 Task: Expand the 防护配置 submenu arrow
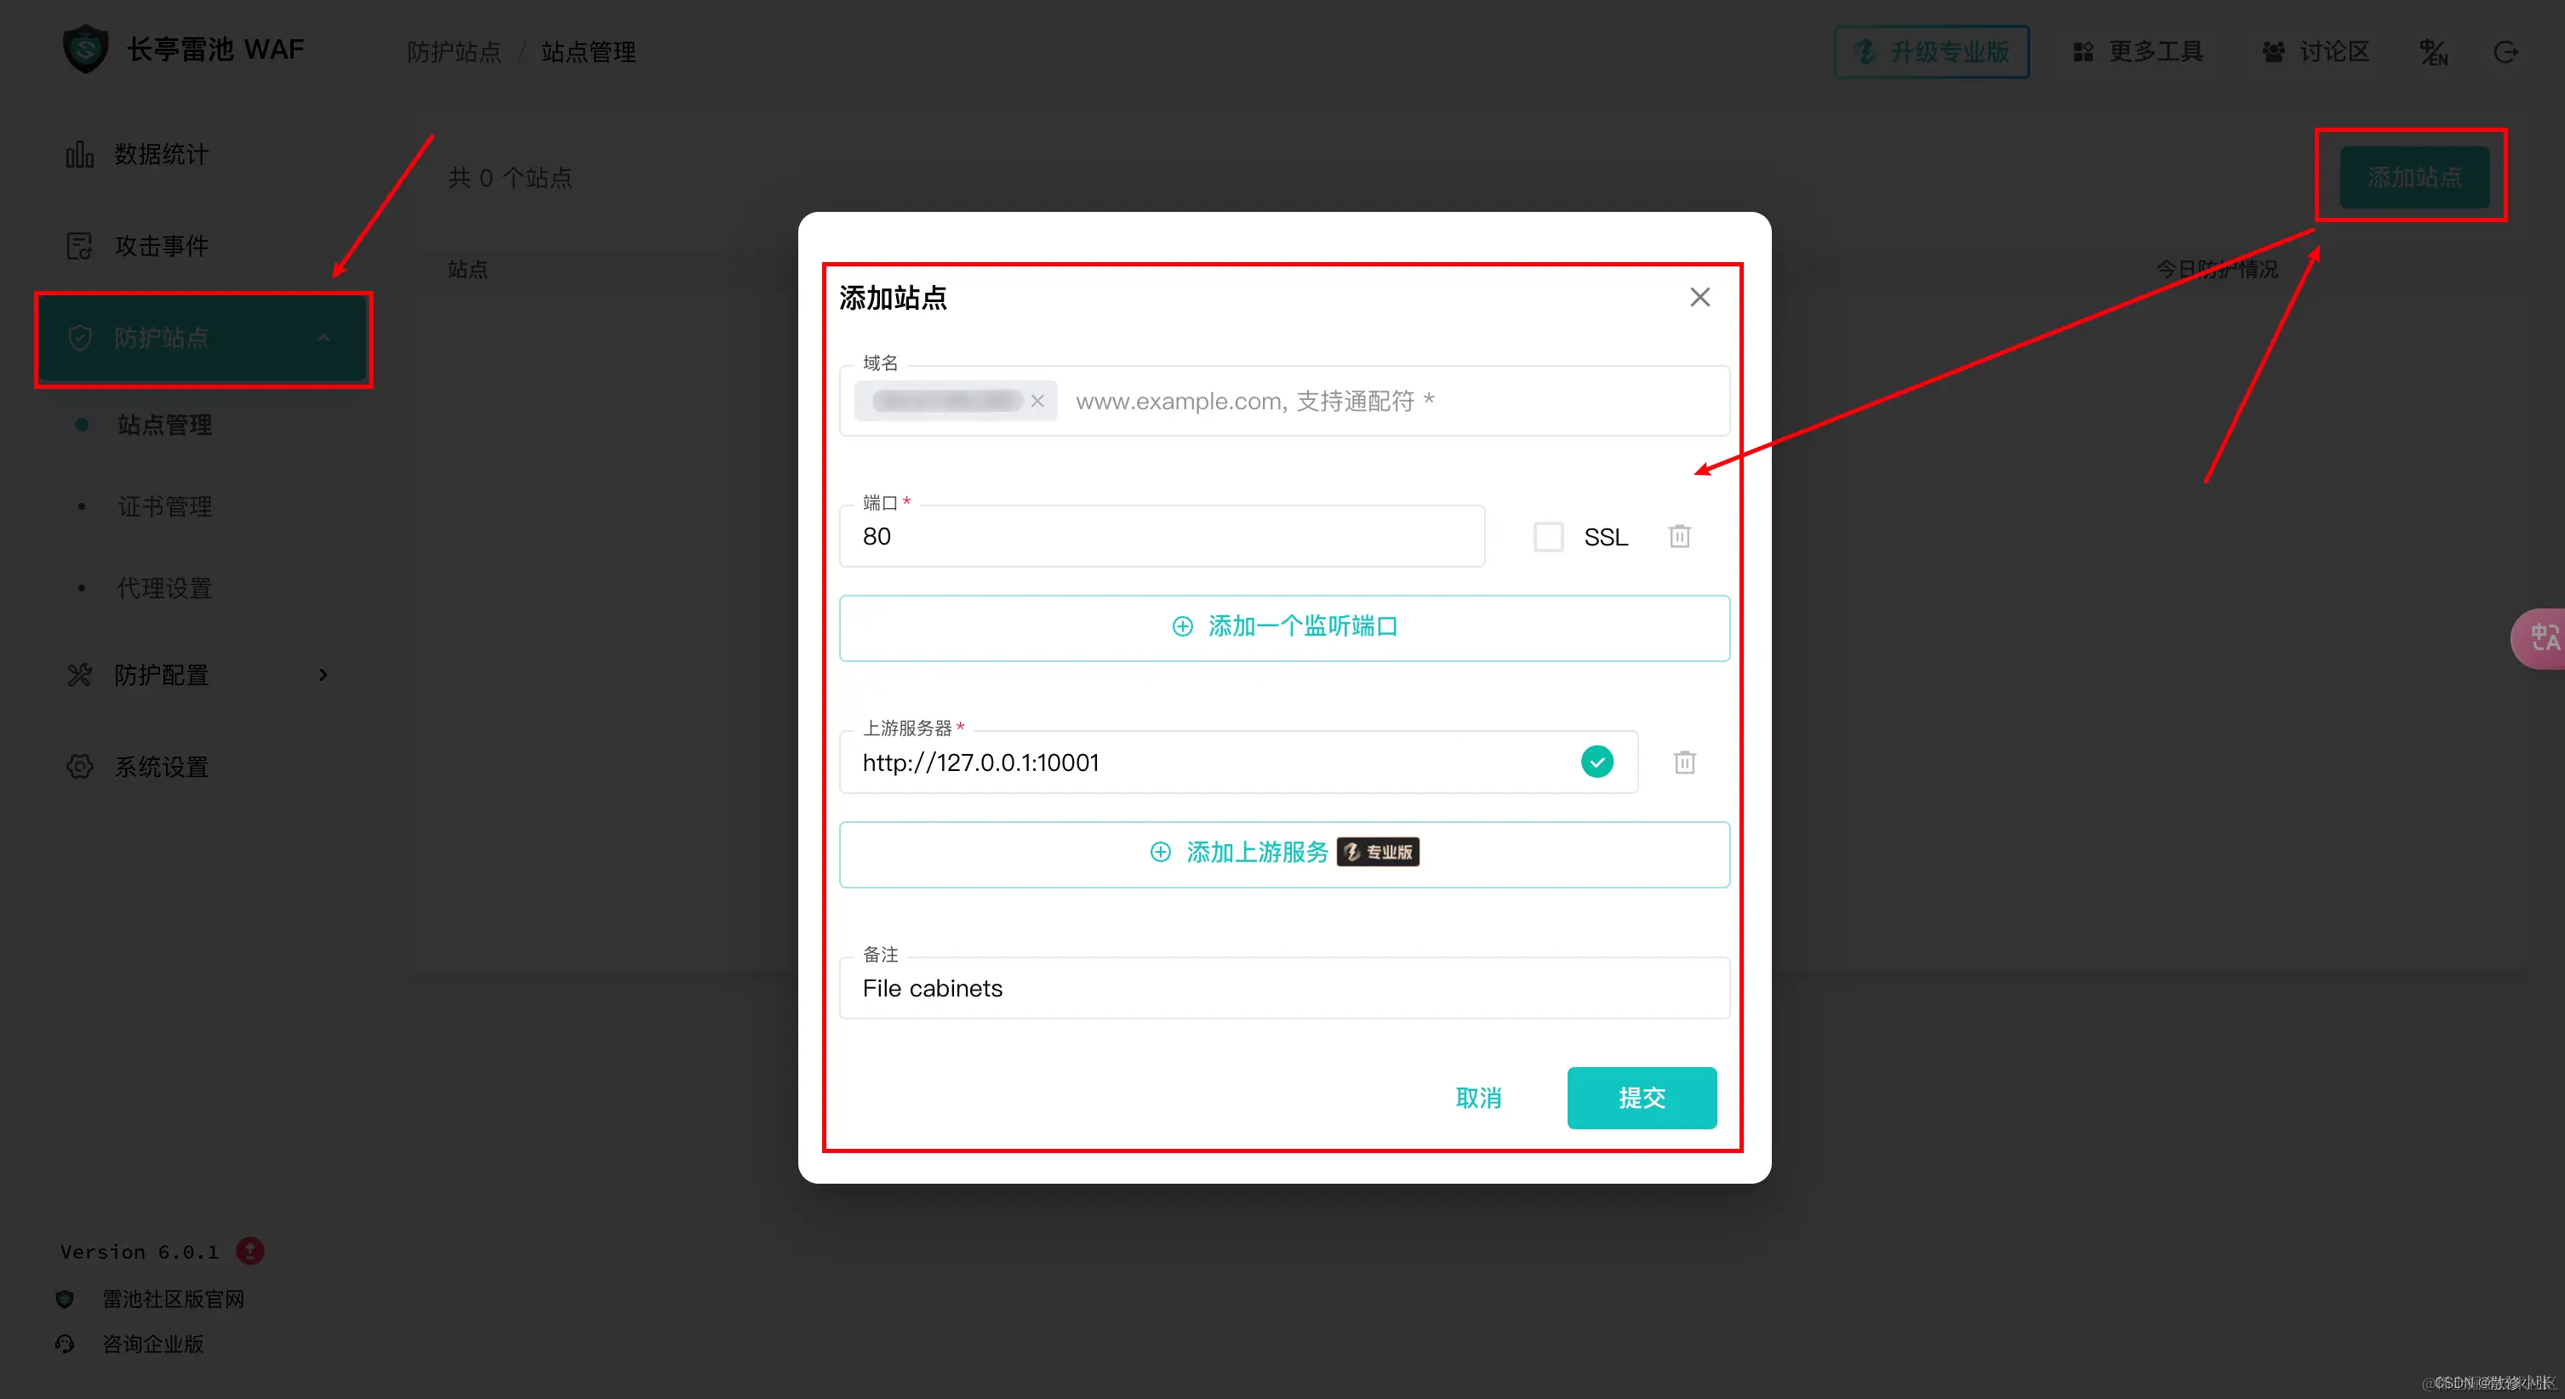(323, 675)
